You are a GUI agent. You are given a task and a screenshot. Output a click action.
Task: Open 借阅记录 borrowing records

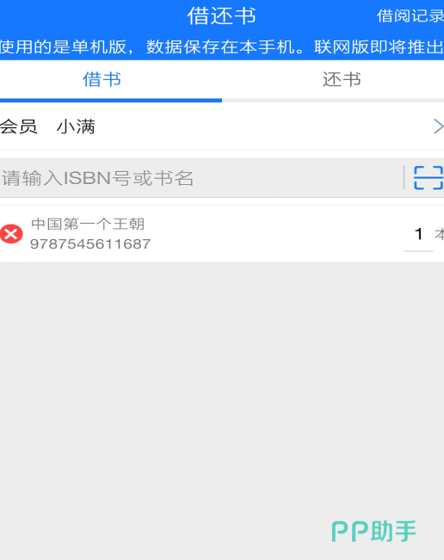[410, 16]
